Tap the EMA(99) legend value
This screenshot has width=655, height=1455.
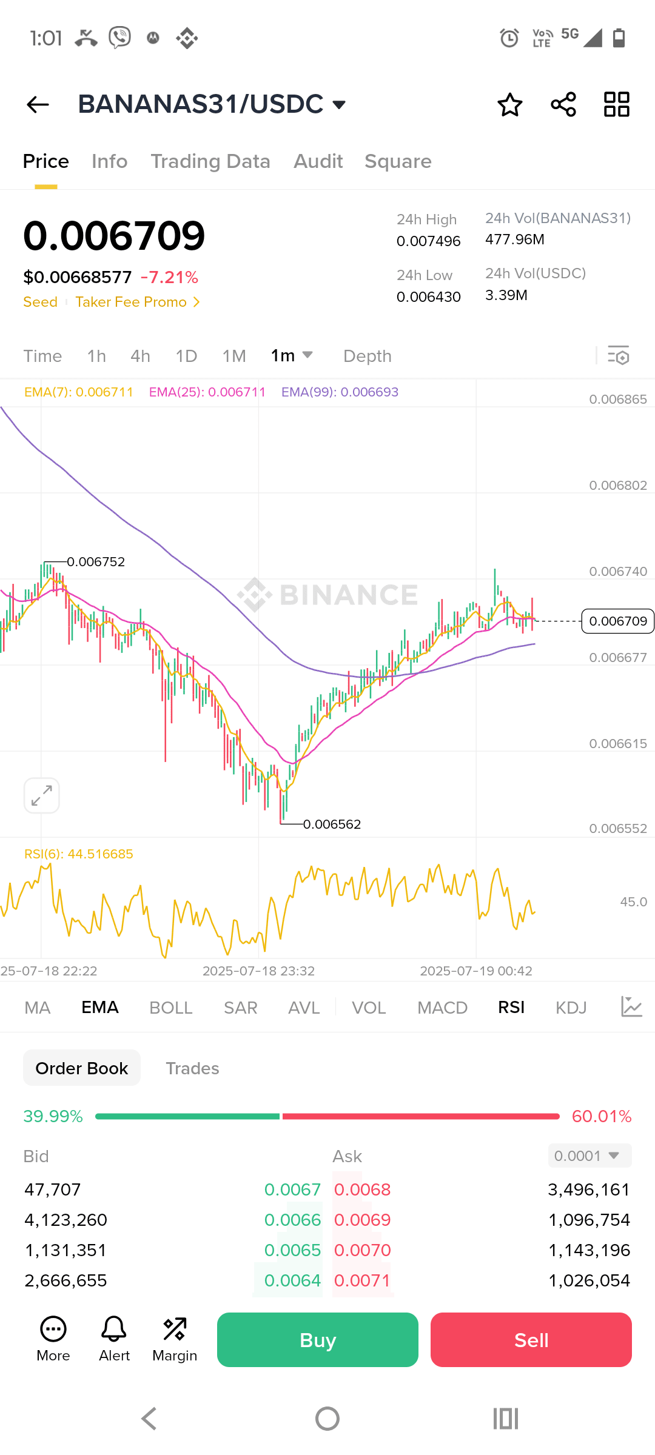[x=340, y=392]
